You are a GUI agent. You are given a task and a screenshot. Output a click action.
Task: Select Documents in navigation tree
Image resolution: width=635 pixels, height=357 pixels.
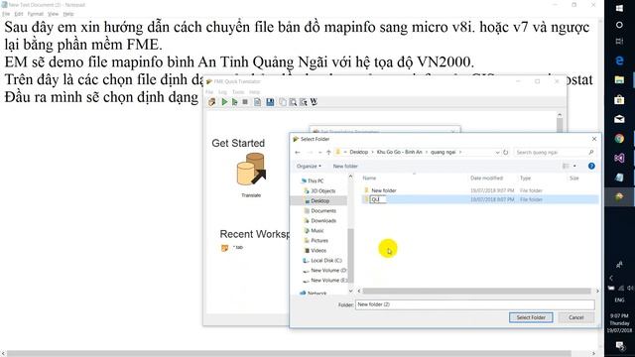point(323,211)
